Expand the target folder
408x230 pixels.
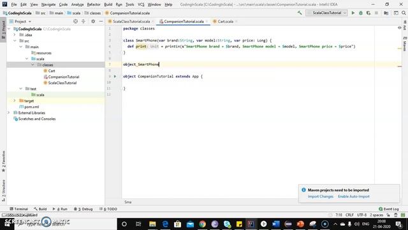click(15, 101)
